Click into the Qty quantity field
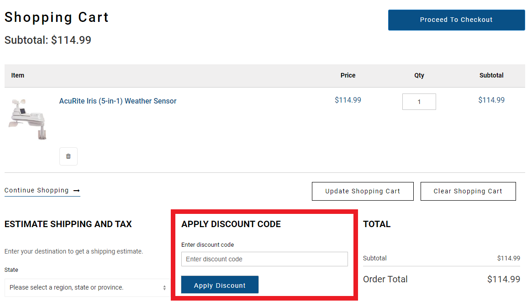 [419, 102]
